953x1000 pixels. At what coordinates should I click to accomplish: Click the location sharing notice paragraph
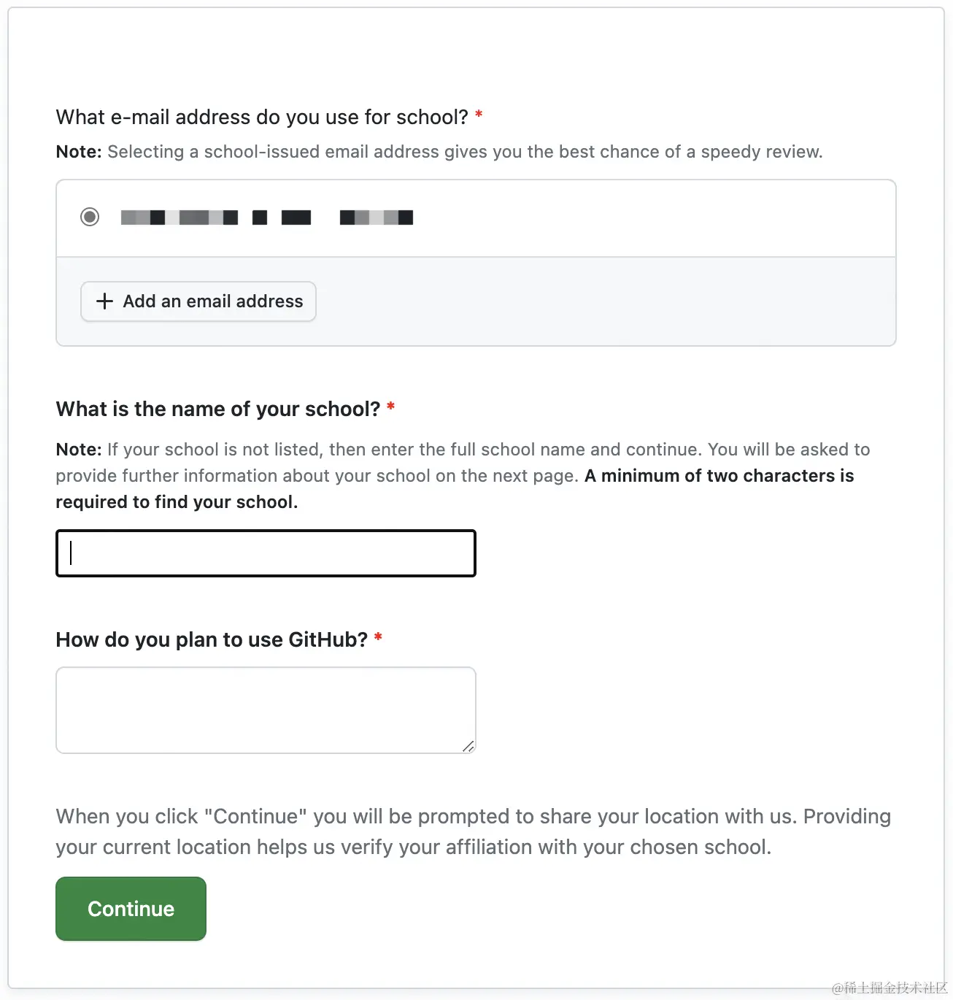pyautogui.click(x=473, y=831)
